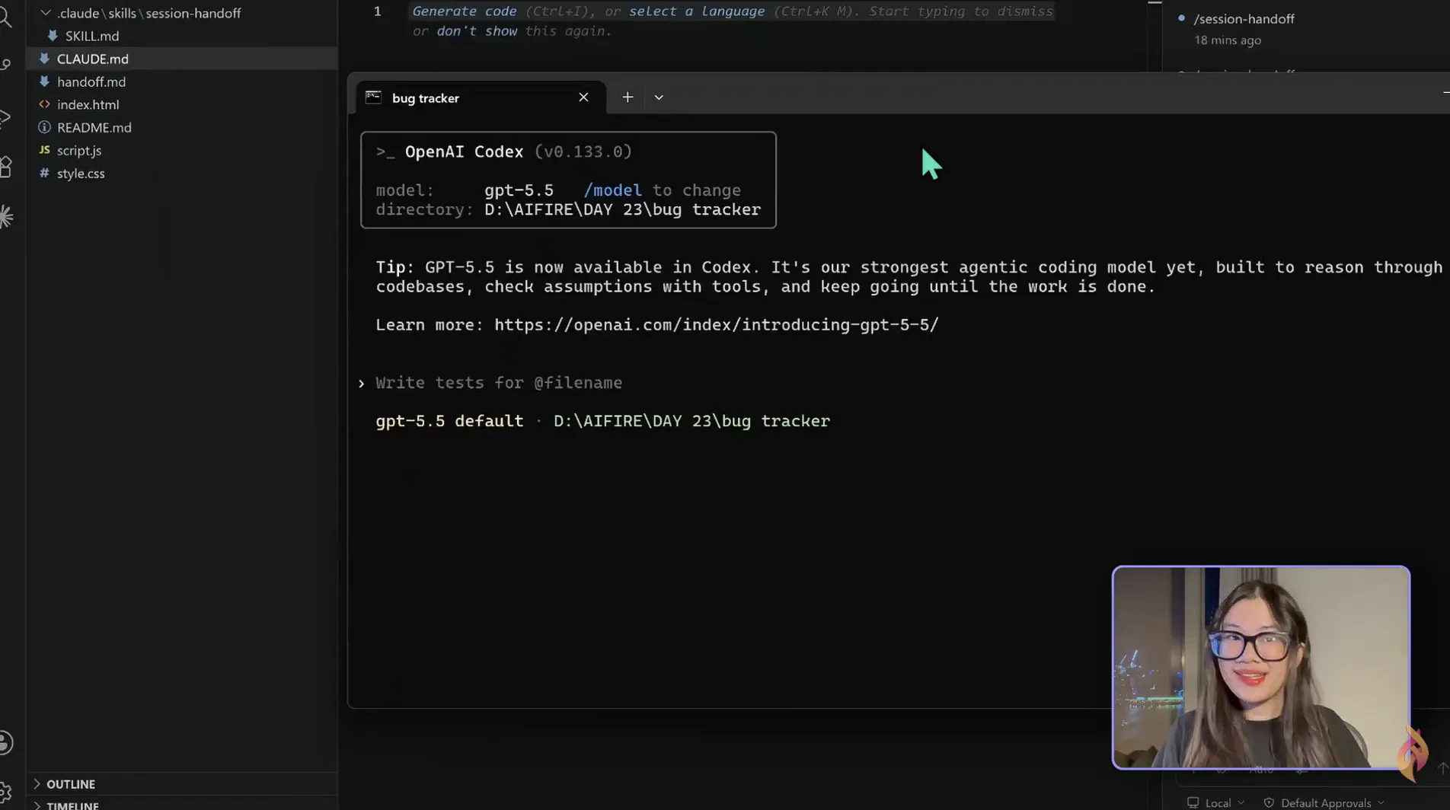
Task: Click the send arrow button in chat panel
Action: pyautogui.click(x=1442, y=768)
